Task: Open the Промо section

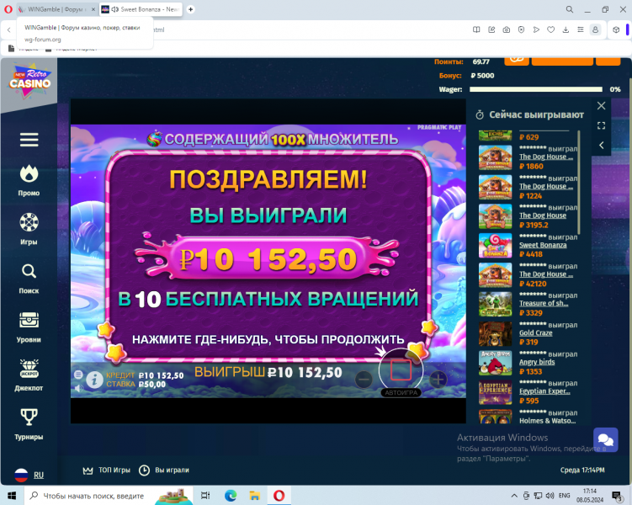Action: pos(29,181)
